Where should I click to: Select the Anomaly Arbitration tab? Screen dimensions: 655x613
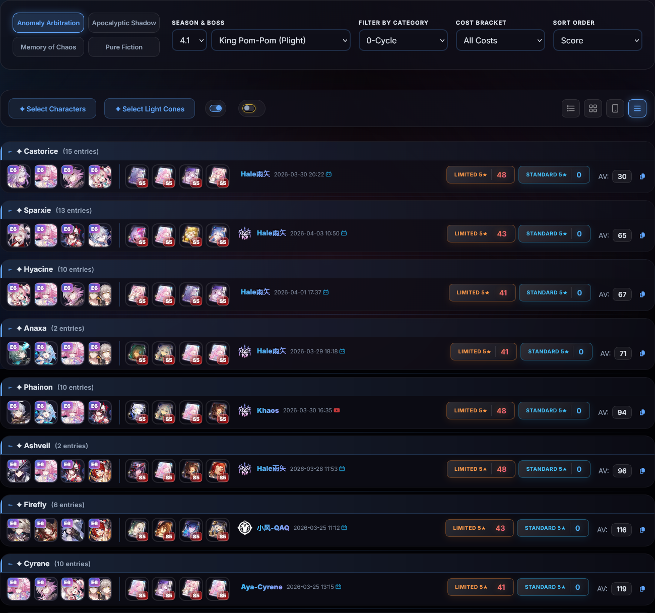48,23
